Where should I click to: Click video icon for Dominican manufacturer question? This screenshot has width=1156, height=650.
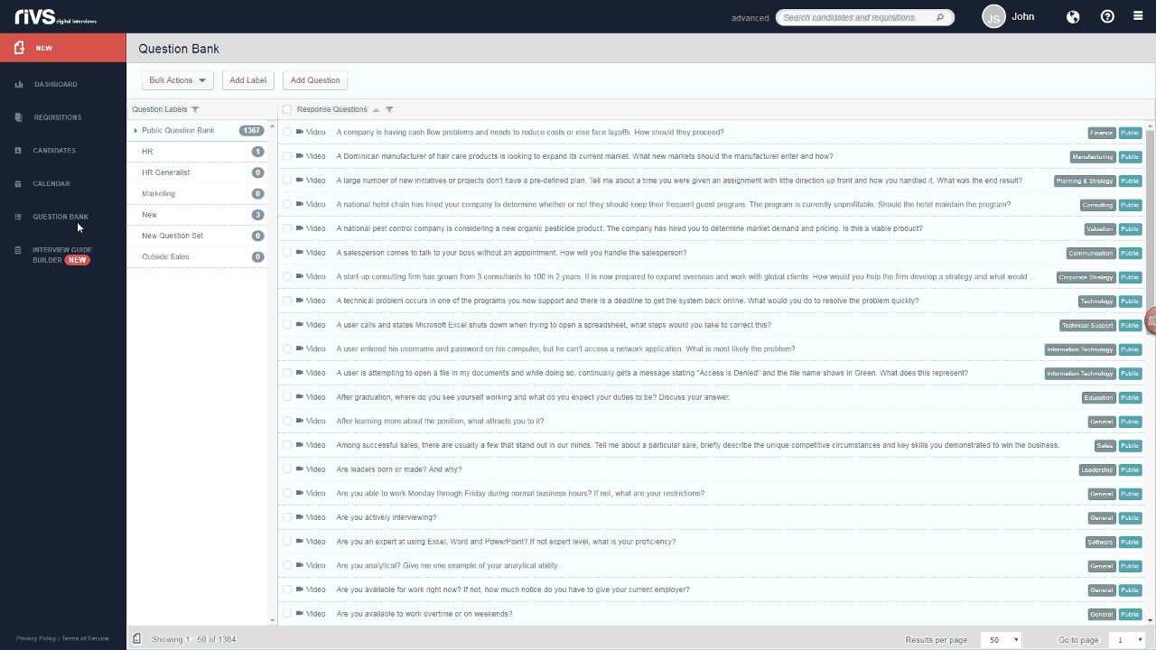[299, 156]
